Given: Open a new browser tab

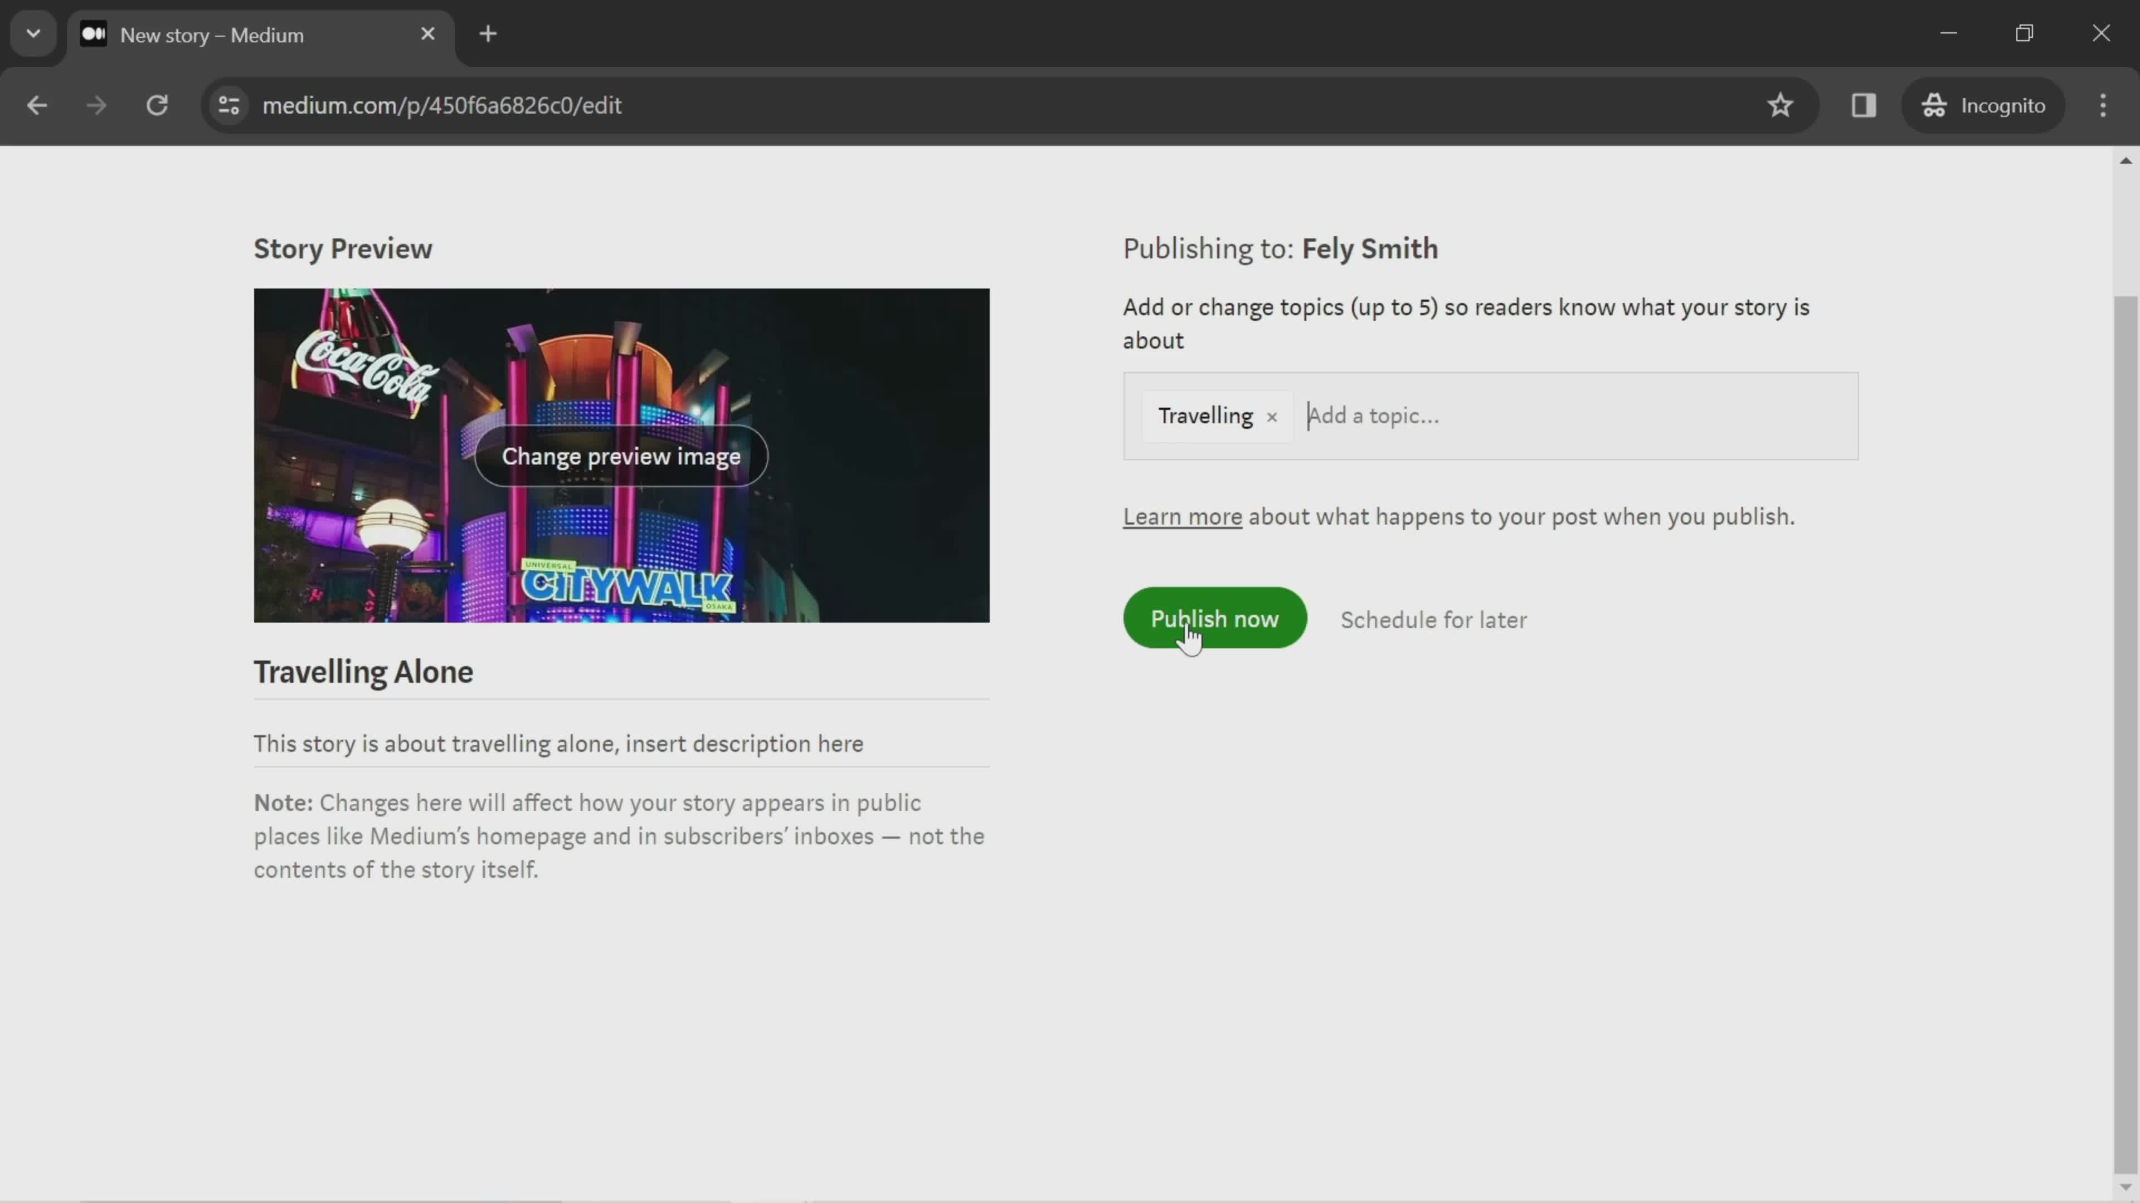Looking at the screenshot, I should coord(489,34).
